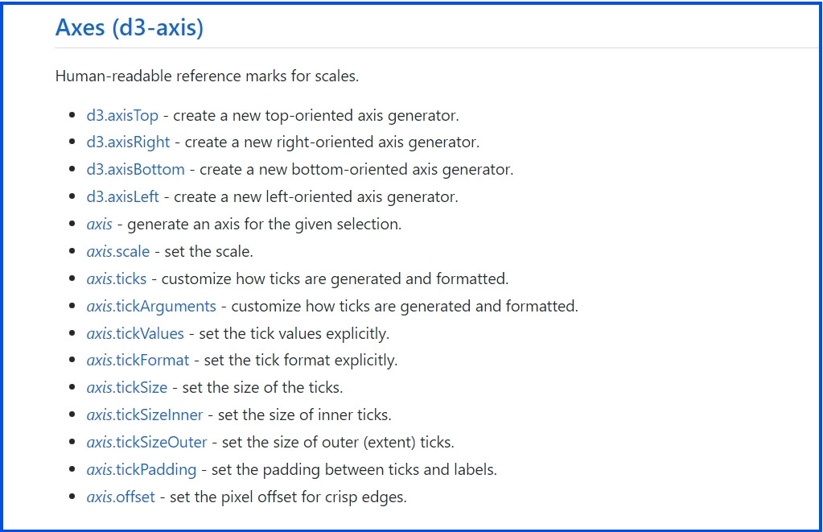823x532 pixels.
Task: Go to axis.ticks reference
Action: click(116, 278)
